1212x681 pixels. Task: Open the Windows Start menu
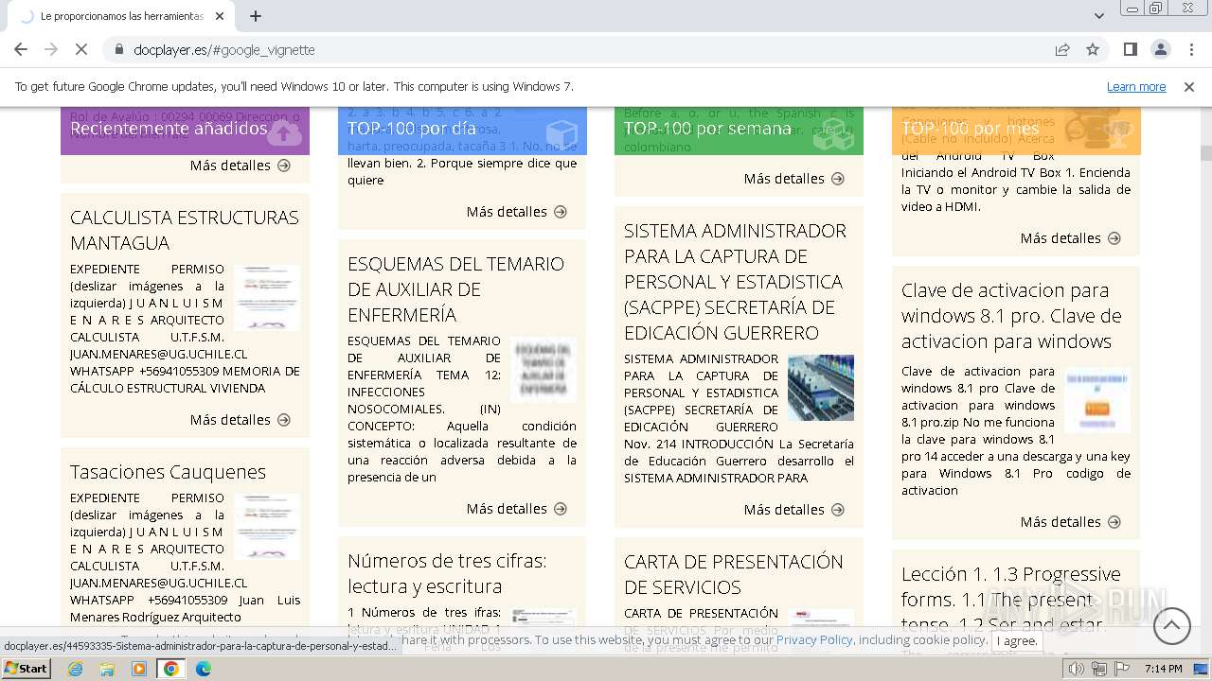[27, 668]
